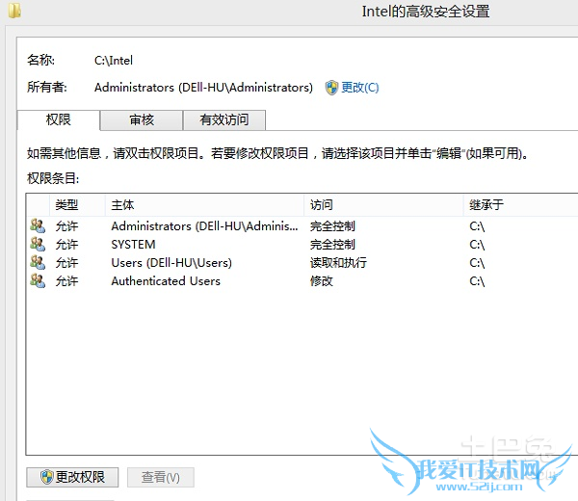This screenshot has width=578, height=501.
Task: Select the Authenticated Users entry
Action: pyautogui.click(x=166, y=281)
